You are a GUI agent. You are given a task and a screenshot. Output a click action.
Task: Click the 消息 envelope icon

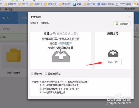point(6,9)
